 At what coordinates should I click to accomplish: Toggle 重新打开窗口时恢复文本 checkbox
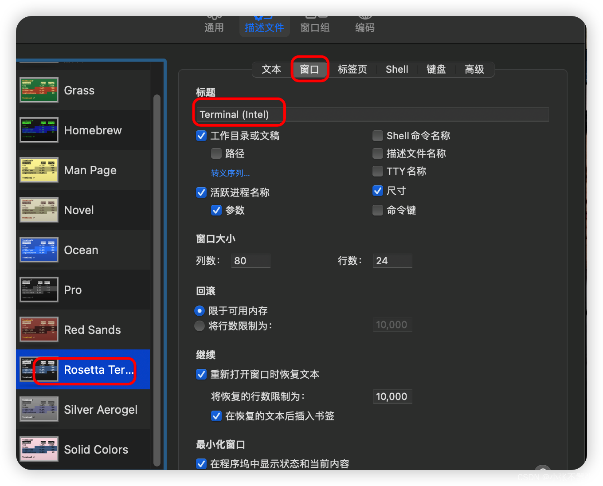coord(201,374)
